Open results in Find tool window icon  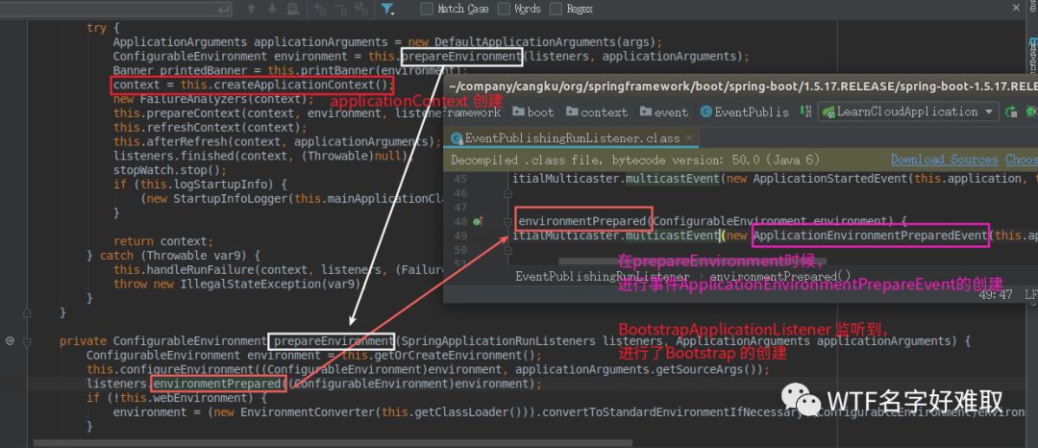click(292, 9)
